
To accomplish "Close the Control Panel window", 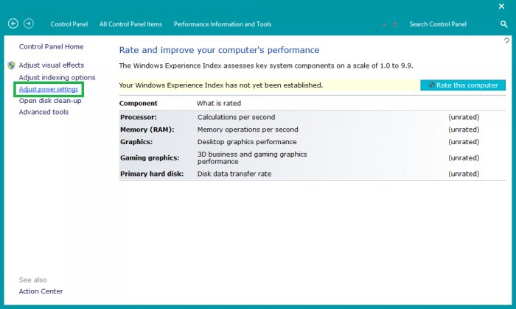I will click(x=501, y=6).
